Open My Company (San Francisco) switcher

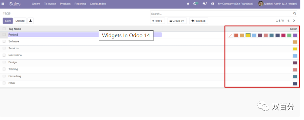pos(235,4)
